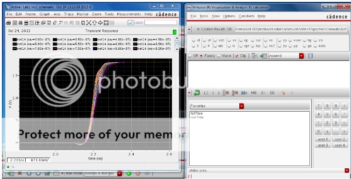Viewport: 351px width, 179px height.
Task: Toggle the grid lines icon in graph toolbar
Action: (21, 22)
